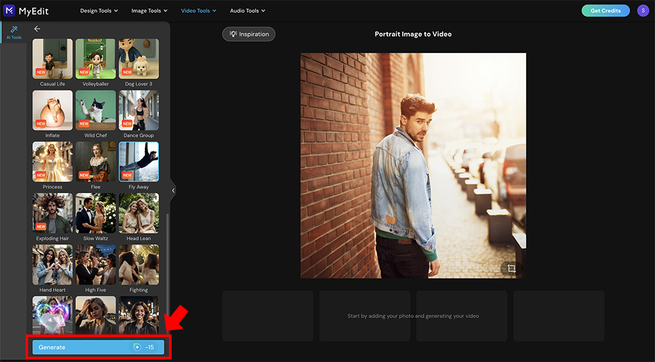Select the Slow Waltz template
This screenshot has height=362, width=655.
[x=96, y=213]
